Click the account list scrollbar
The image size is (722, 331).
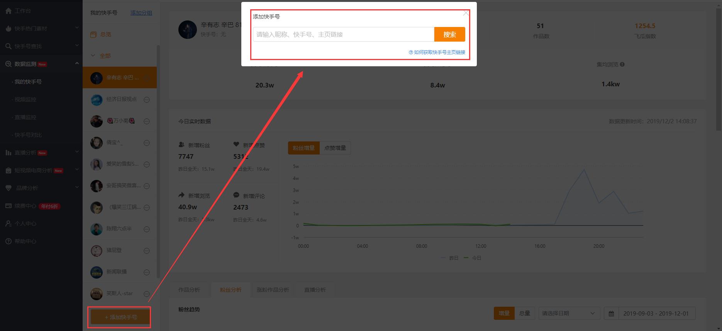(158, 162)
